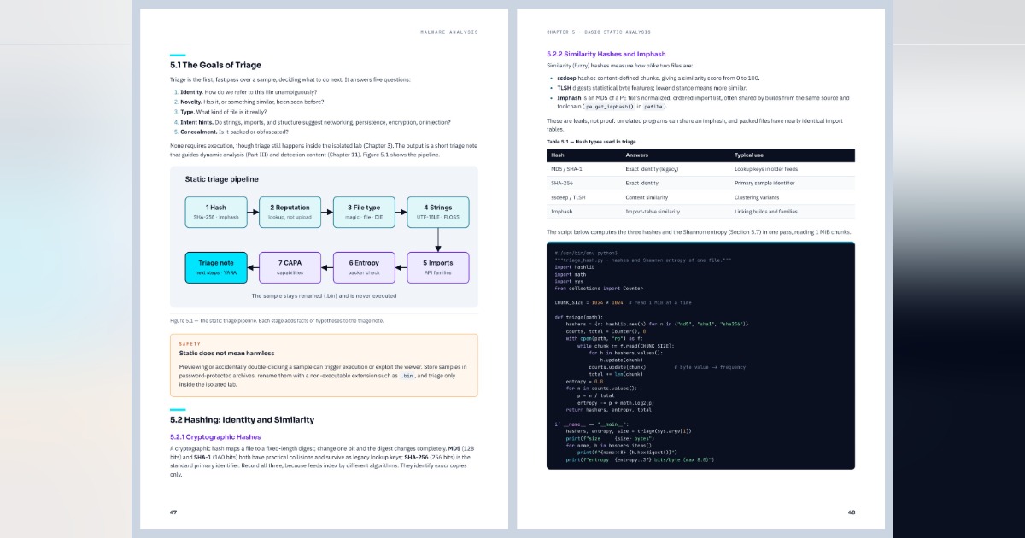The image size is (1025, 538).
Task: Click the '2 Reputation' pipeline box
Action: click(x=290, y=212)
